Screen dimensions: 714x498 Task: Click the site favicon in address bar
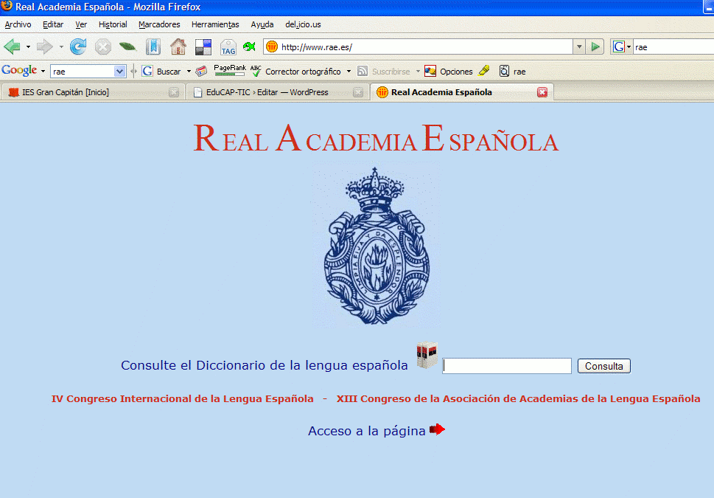click(272, 46)
